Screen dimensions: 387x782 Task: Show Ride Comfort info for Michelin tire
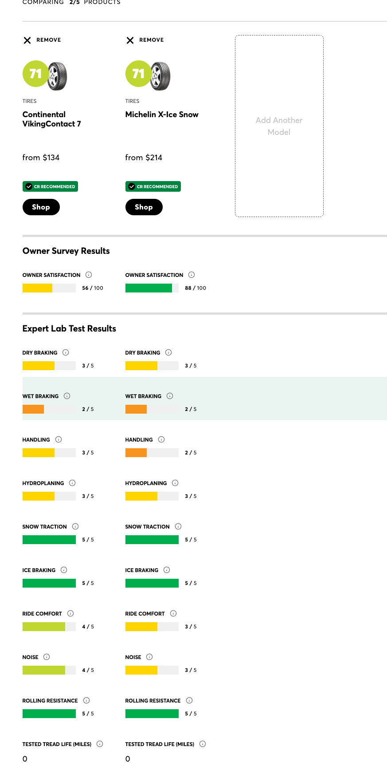(173, 613)
